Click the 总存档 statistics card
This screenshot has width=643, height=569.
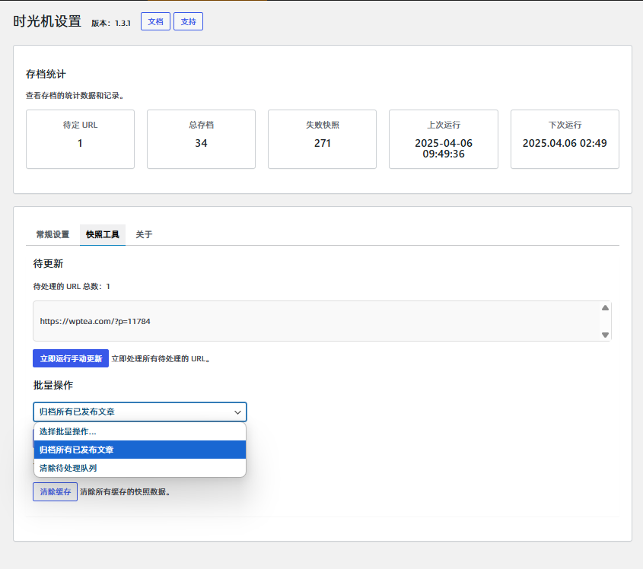point(201,138)
